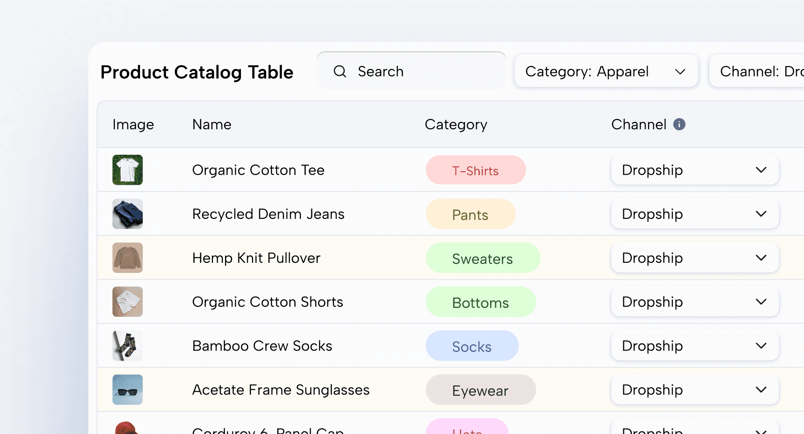Screen dimensions: 804x434
Task: Click the Bamboo Crew Socks image
Action: (x=127, y=346)
